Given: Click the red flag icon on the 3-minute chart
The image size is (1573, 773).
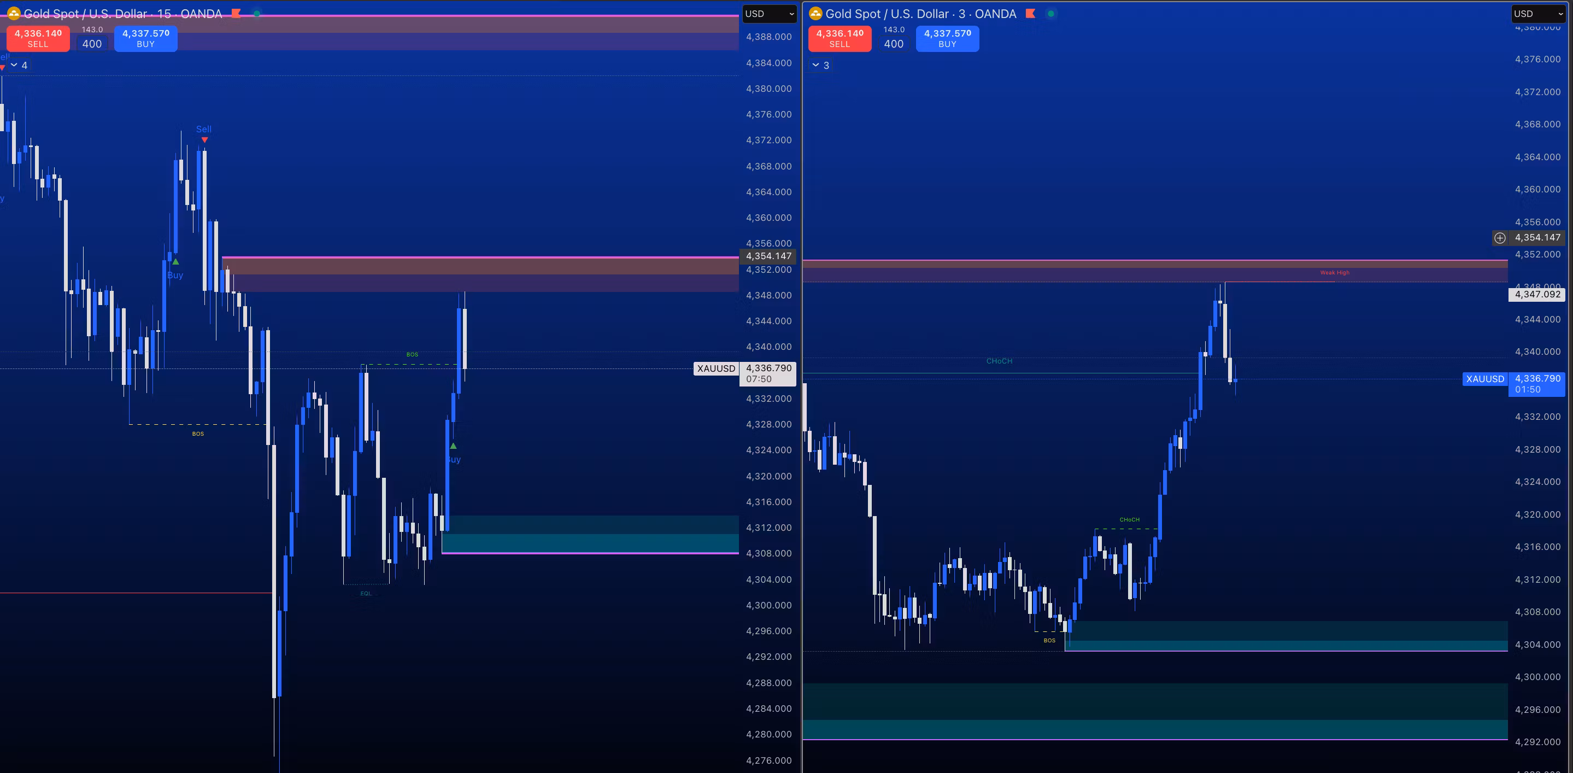Looking at the screenshot, I should 1031,14.
